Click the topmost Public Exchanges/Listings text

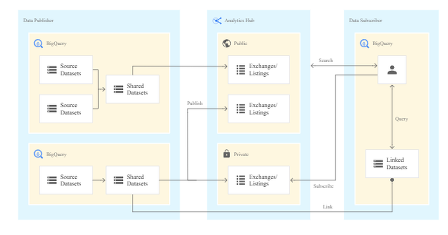point(263,70)
